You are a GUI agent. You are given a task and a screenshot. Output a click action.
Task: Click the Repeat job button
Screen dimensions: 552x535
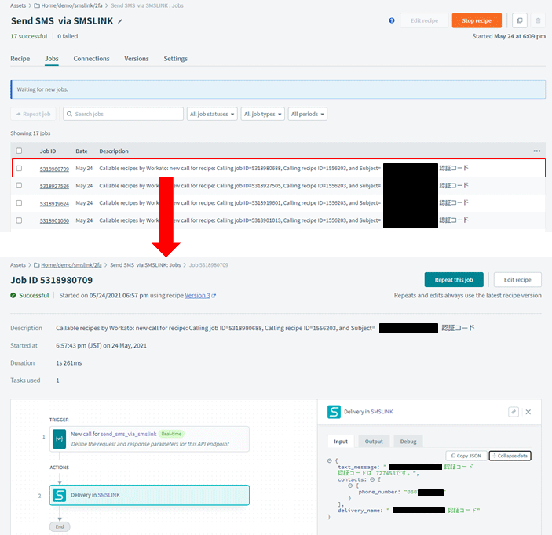(x=34, y=114)
